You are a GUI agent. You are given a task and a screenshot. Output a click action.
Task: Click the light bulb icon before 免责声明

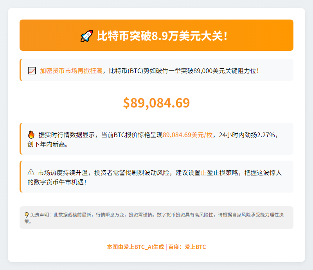[x=27, y=215]
